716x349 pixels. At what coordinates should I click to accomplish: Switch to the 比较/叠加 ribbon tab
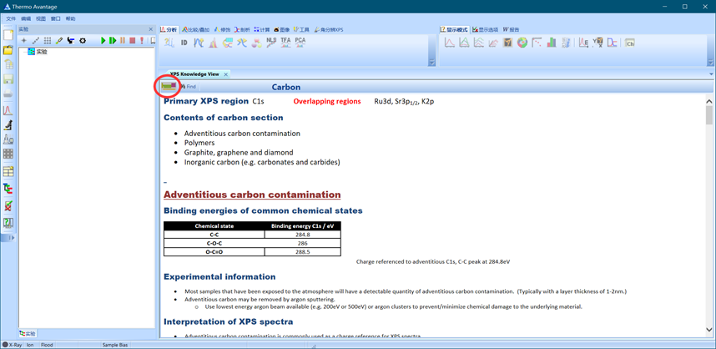[x=197, y=29]
